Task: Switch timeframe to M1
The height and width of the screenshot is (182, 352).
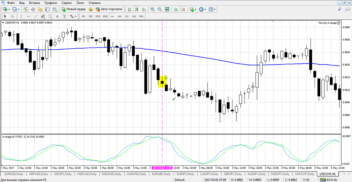Action: point(84,17)
